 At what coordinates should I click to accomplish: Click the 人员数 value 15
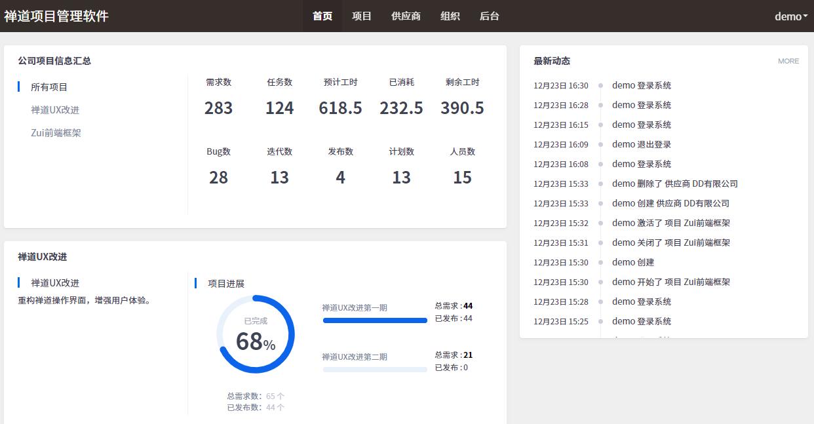coord(462,178)
